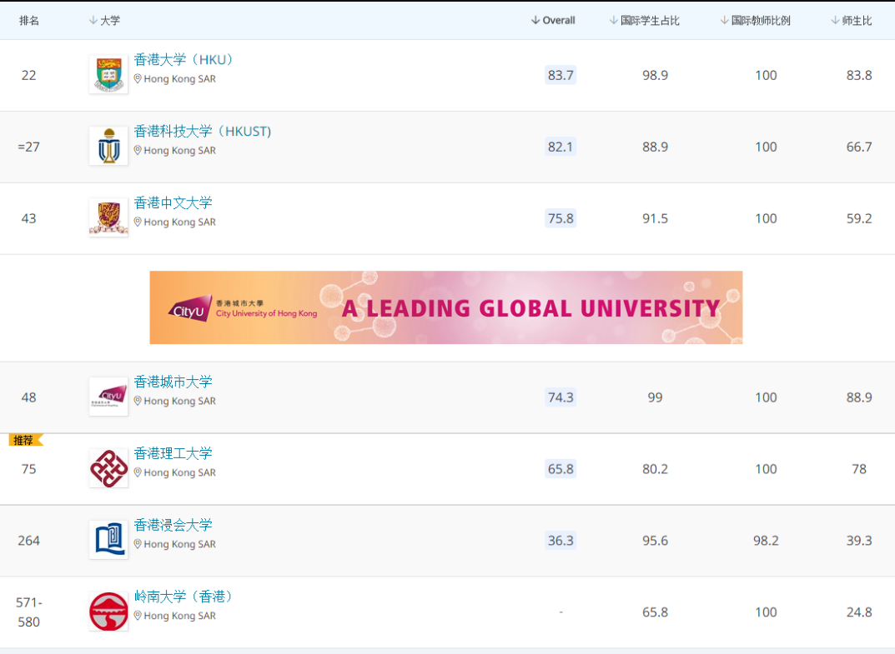Click the HKU university logo
Screen dimensions: 895x654
(108, 75)
